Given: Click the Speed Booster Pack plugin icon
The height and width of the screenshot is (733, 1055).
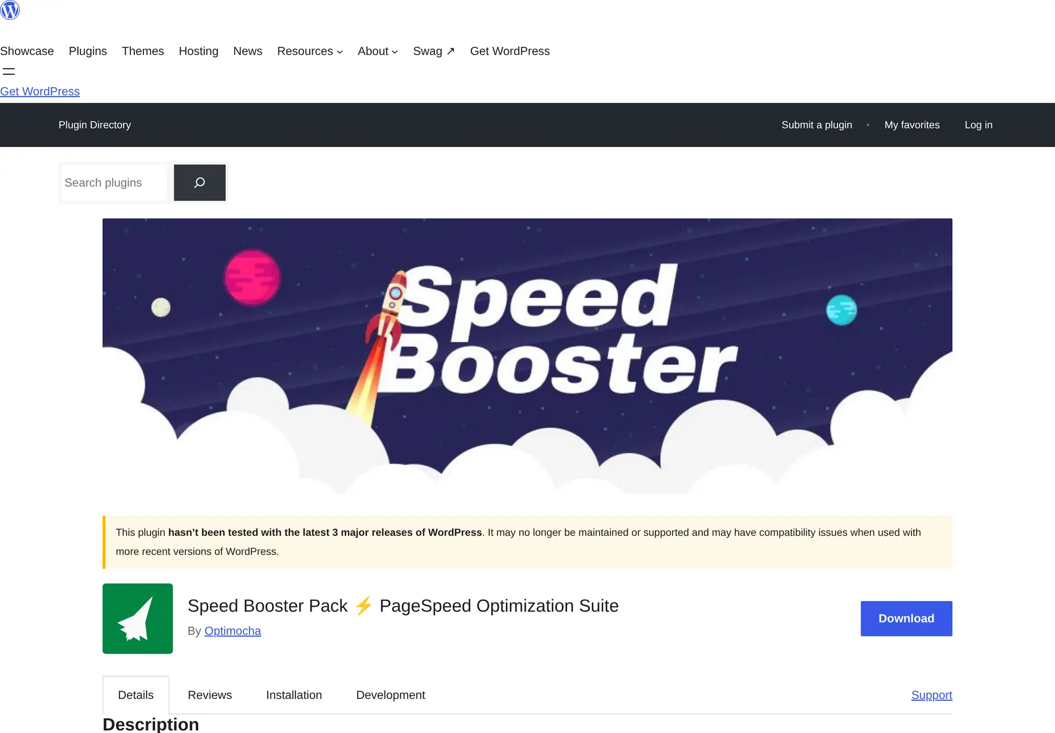Looking at the screenshot, I should 137,619.
